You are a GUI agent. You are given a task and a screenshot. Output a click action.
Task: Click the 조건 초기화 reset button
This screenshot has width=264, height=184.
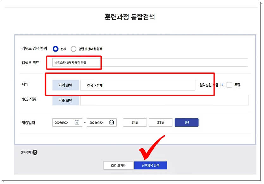[x=118, y=165]
